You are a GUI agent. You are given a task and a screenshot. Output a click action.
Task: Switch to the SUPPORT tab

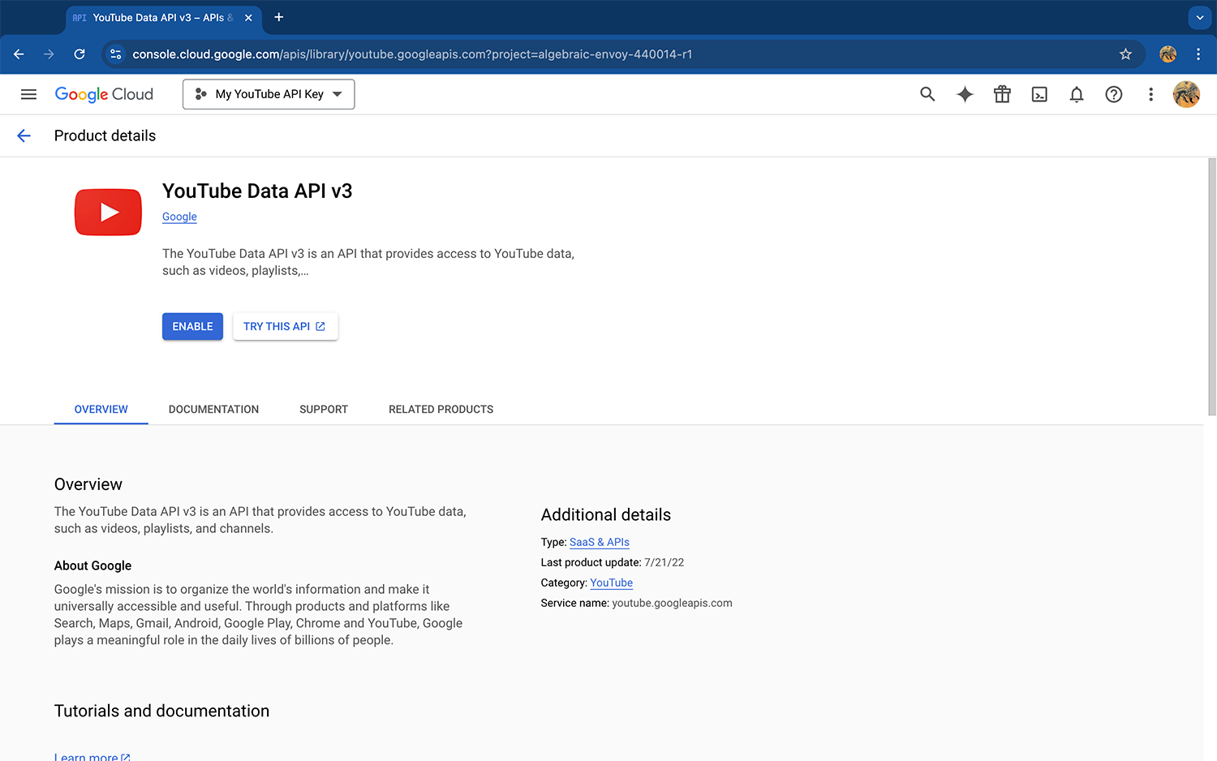pyautogui.click(x=324, y=409)
